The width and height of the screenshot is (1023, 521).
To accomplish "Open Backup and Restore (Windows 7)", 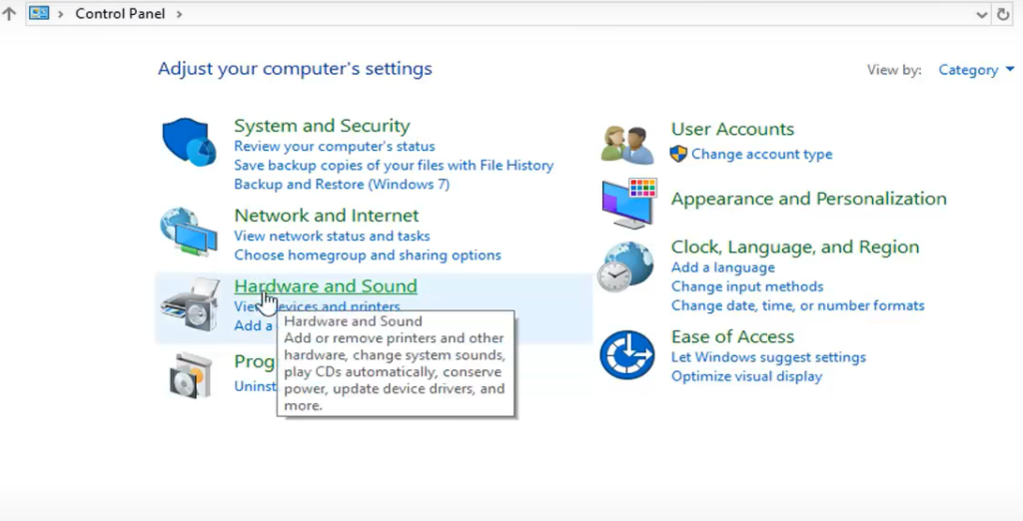I will pyautogui.click(x=342, y=184).
